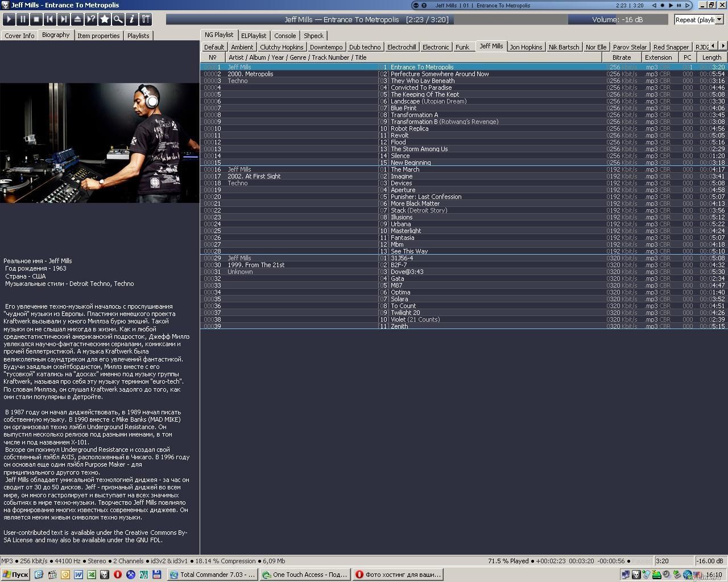Switch to the ELPlaylist tab
The height and width of the screenshot is (582, 728).
point(254,35)
